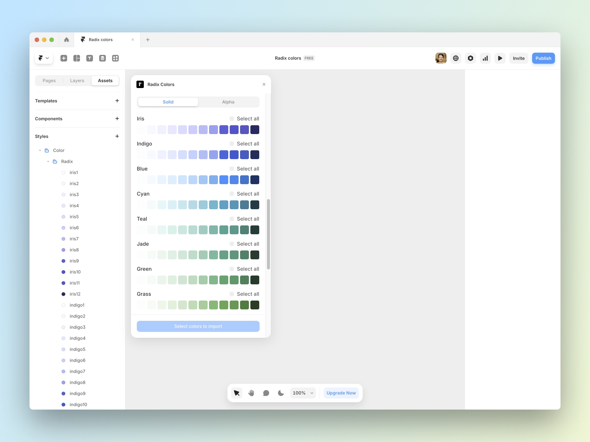590x442 pixels.
Task: Open comments with the speech bubble icon
Action: click(x=266, y=393)
